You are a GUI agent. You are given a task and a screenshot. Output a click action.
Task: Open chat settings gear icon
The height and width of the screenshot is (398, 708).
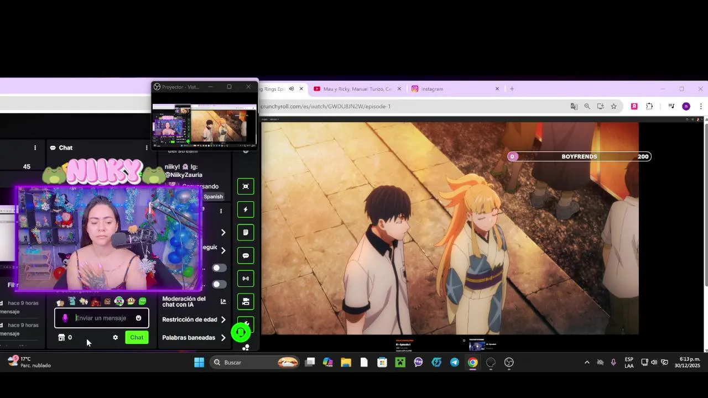115,337
